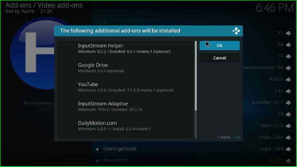The height and width of the screenshot is (167, 297).
Task: Click the cloud download icon beside 1.5
Action: click(288, 57)
